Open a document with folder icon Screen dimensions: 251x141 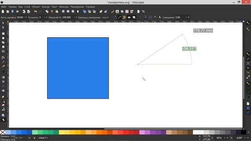8,11
